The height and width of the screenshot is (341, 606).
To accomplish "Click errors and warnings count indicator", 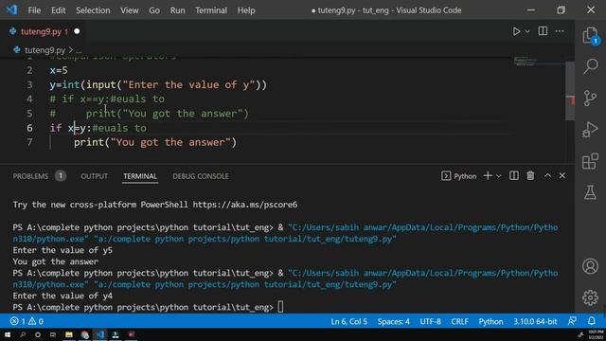I will coord(27,321).
